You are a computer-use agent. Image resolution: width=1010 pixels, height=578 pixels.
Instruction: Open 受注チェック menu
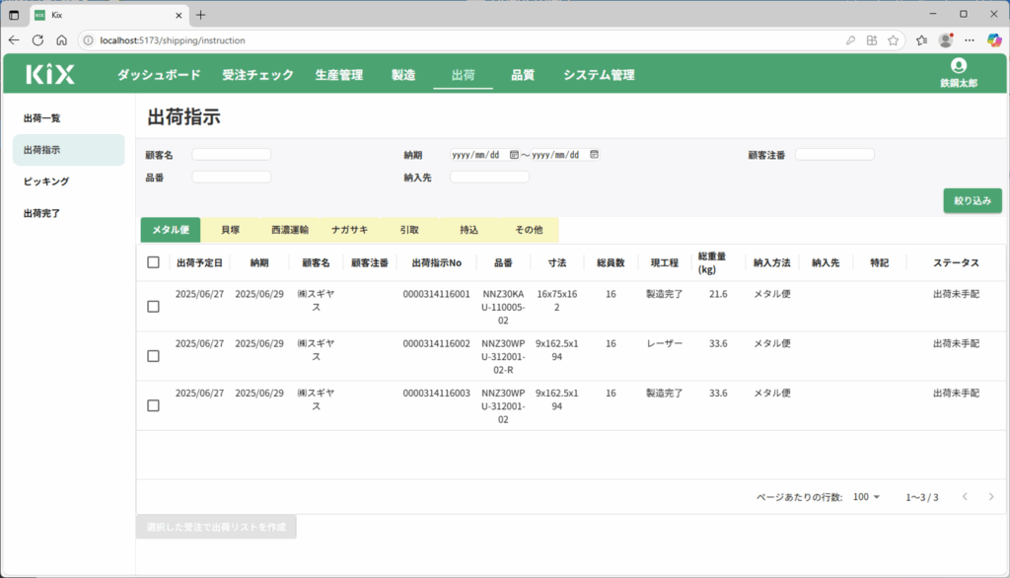(x=257, y=75)
